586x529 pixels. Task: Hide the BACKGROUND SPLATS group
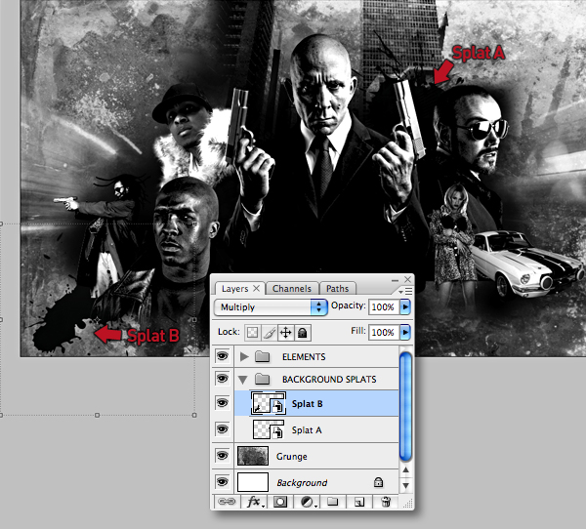[223, 379]
